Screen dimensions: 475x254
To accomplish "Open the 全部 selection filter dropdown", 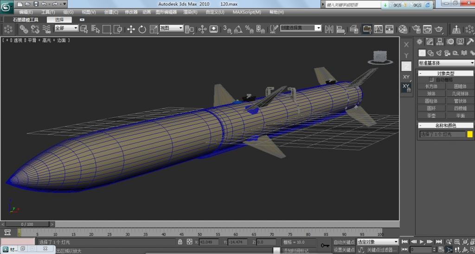I will coord(66,28).
